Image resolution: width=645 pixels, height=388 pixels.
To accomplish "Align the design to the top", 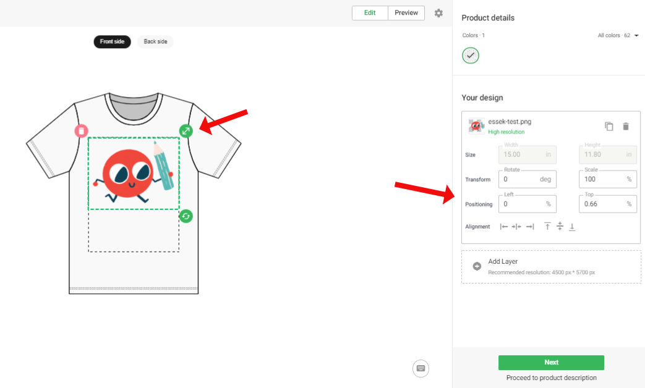I will click(x=547, y=226).
